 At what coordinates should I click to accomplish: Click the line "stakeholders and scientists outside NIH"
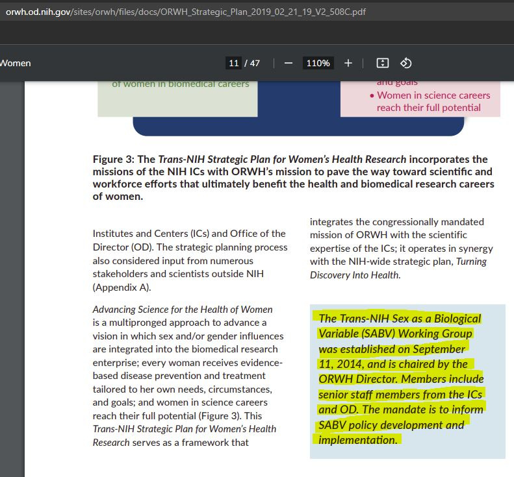point(178,274)
